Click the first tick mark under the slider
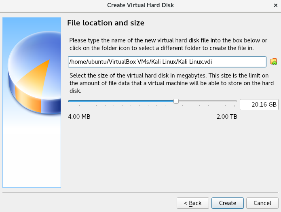 [71, 106]
